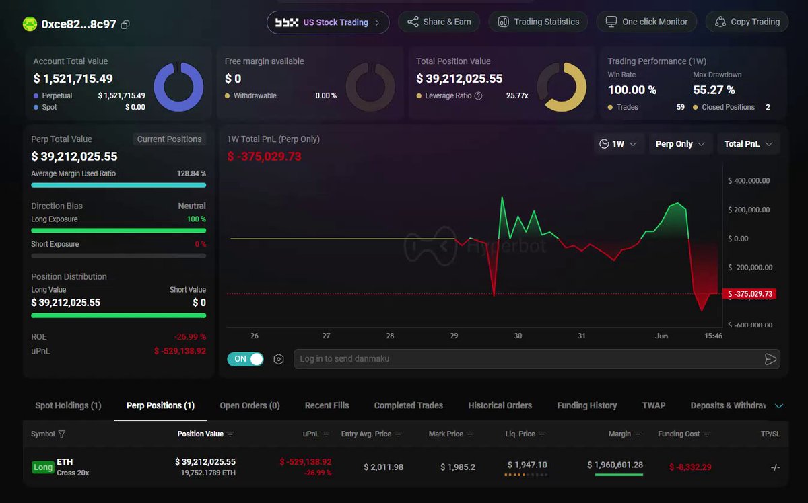Open Historical Orders tab
This screenshot has height=503, width=808.
pyautogui.click(x=500, y=405)
